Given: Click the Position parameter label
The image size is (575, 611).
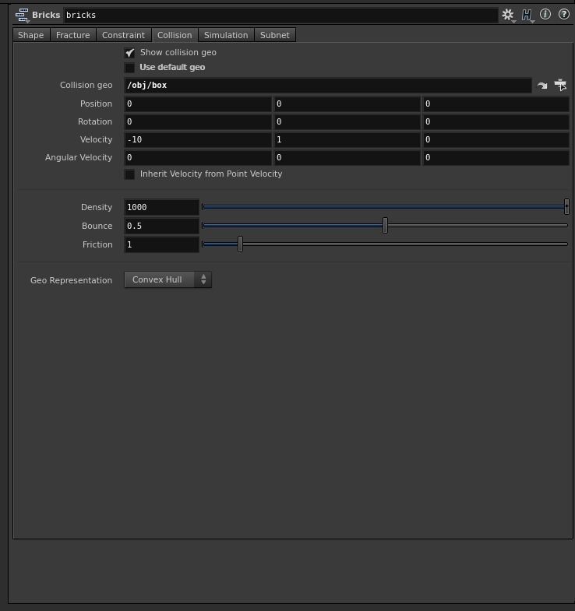Looking at the screenshot, I should pos(96,104).
